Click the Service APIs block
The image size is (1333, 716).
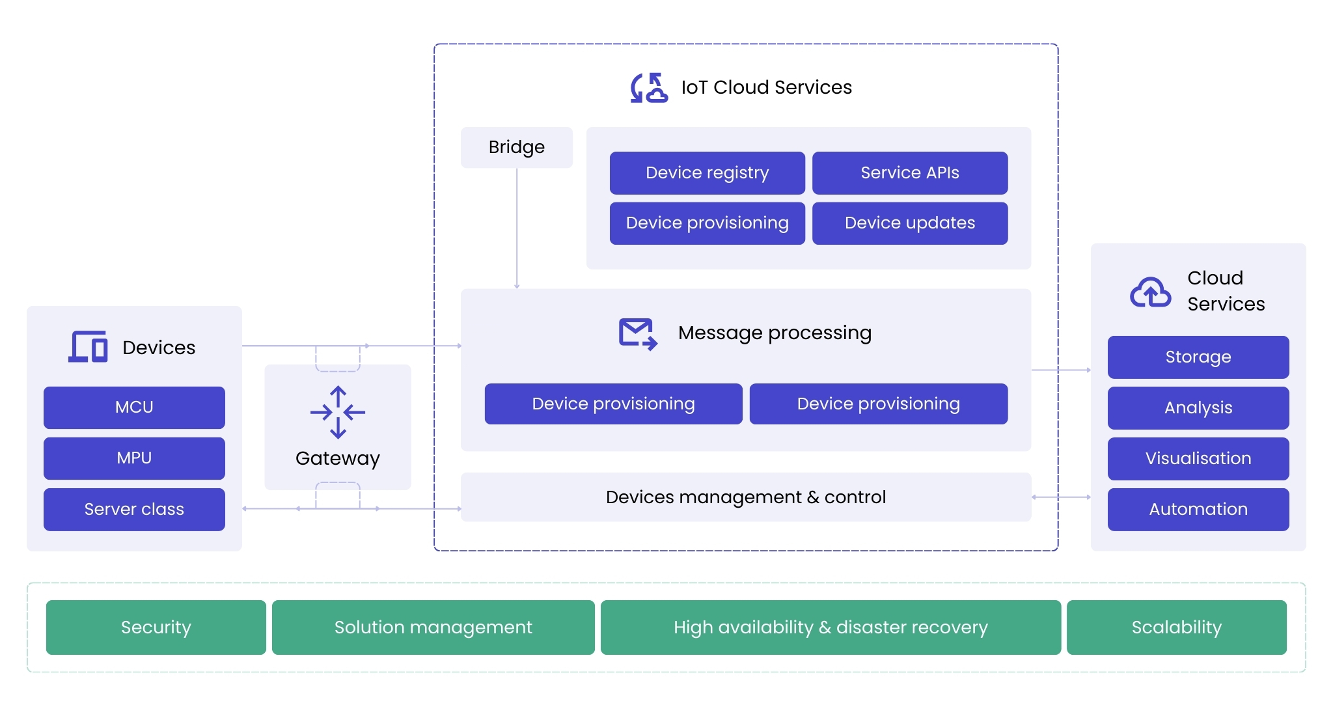click(x=909, y=172)
